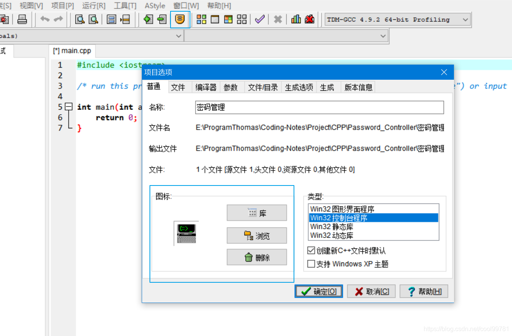The height and width of the screenshot is (336, 512).
Task: Select Win32 图形界面程序 in type list
Action: pos(374,209)
